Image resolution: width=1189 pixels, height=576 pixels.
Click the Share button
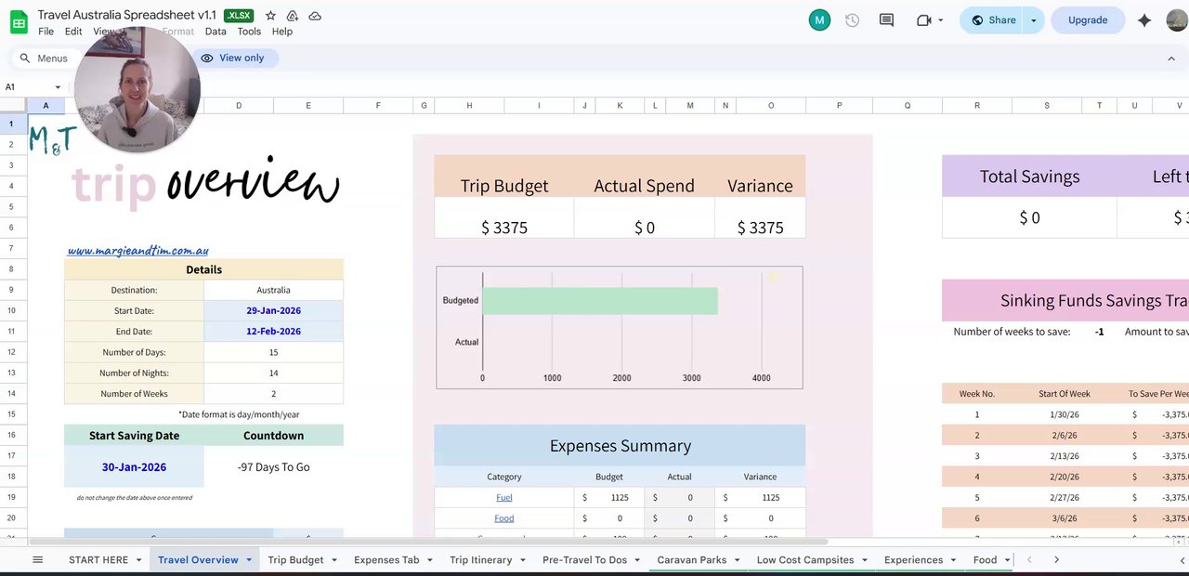tap(992, 20)
